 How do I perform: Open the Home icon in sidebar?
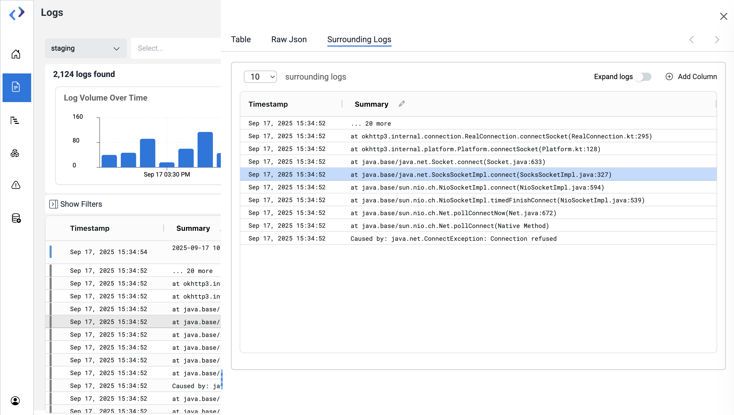(x=16, y=54)
